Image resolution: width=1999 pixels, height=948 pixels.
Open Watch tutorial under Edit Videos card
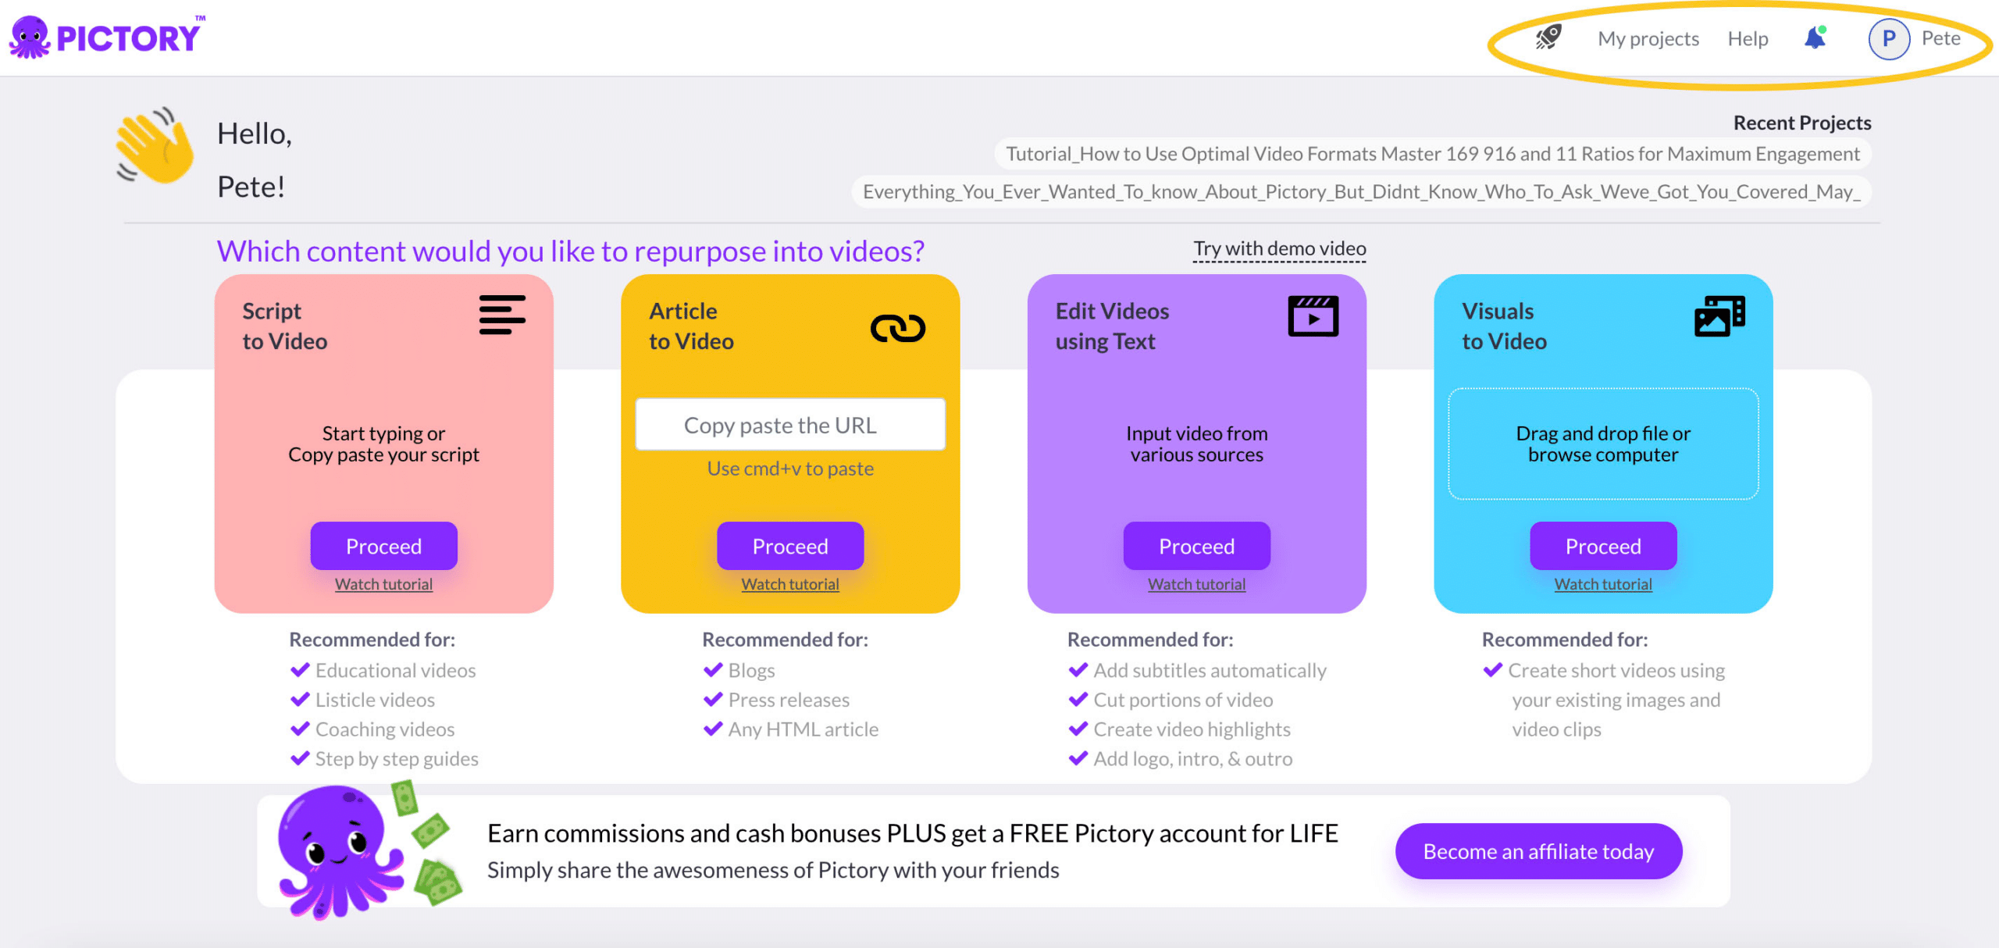tap(1196, 584)
